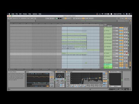Viewport: 139px width, 104px height.
Task: Click the Stop button in transport
Action: pos(59,18)
